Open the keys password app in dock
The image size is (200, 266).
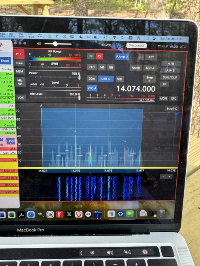[x=111, y=214]
